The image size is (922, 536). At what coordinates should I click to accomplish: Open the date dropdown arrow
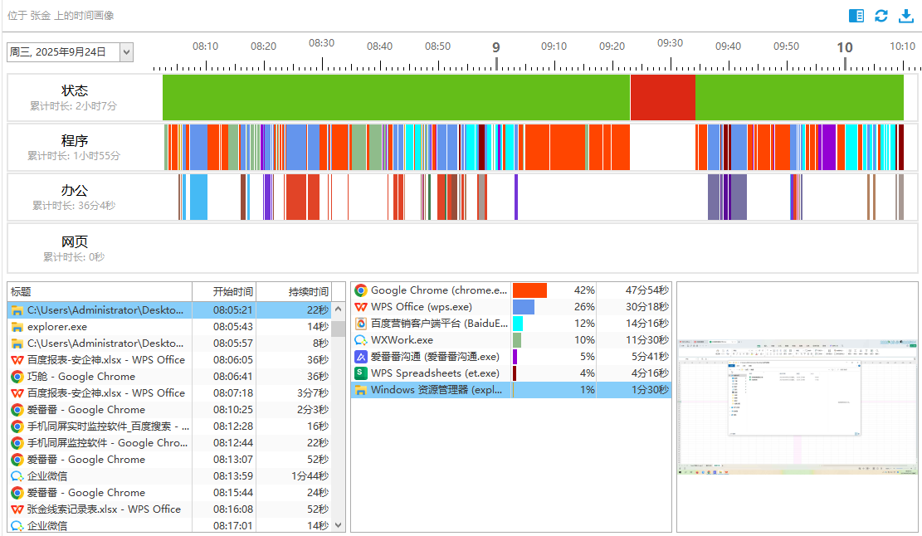coord(126,52)
